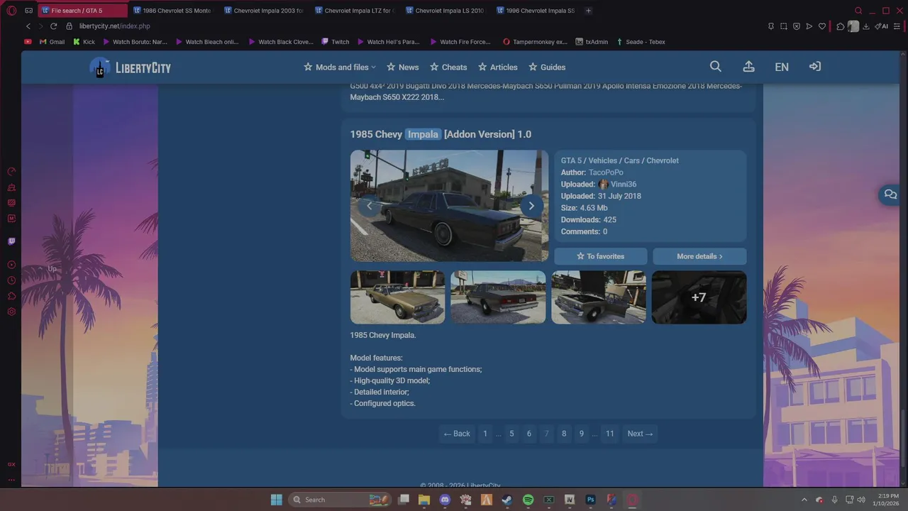The image size is (908, 511).
Task: Open results page 9
Action: pos(582,434)
